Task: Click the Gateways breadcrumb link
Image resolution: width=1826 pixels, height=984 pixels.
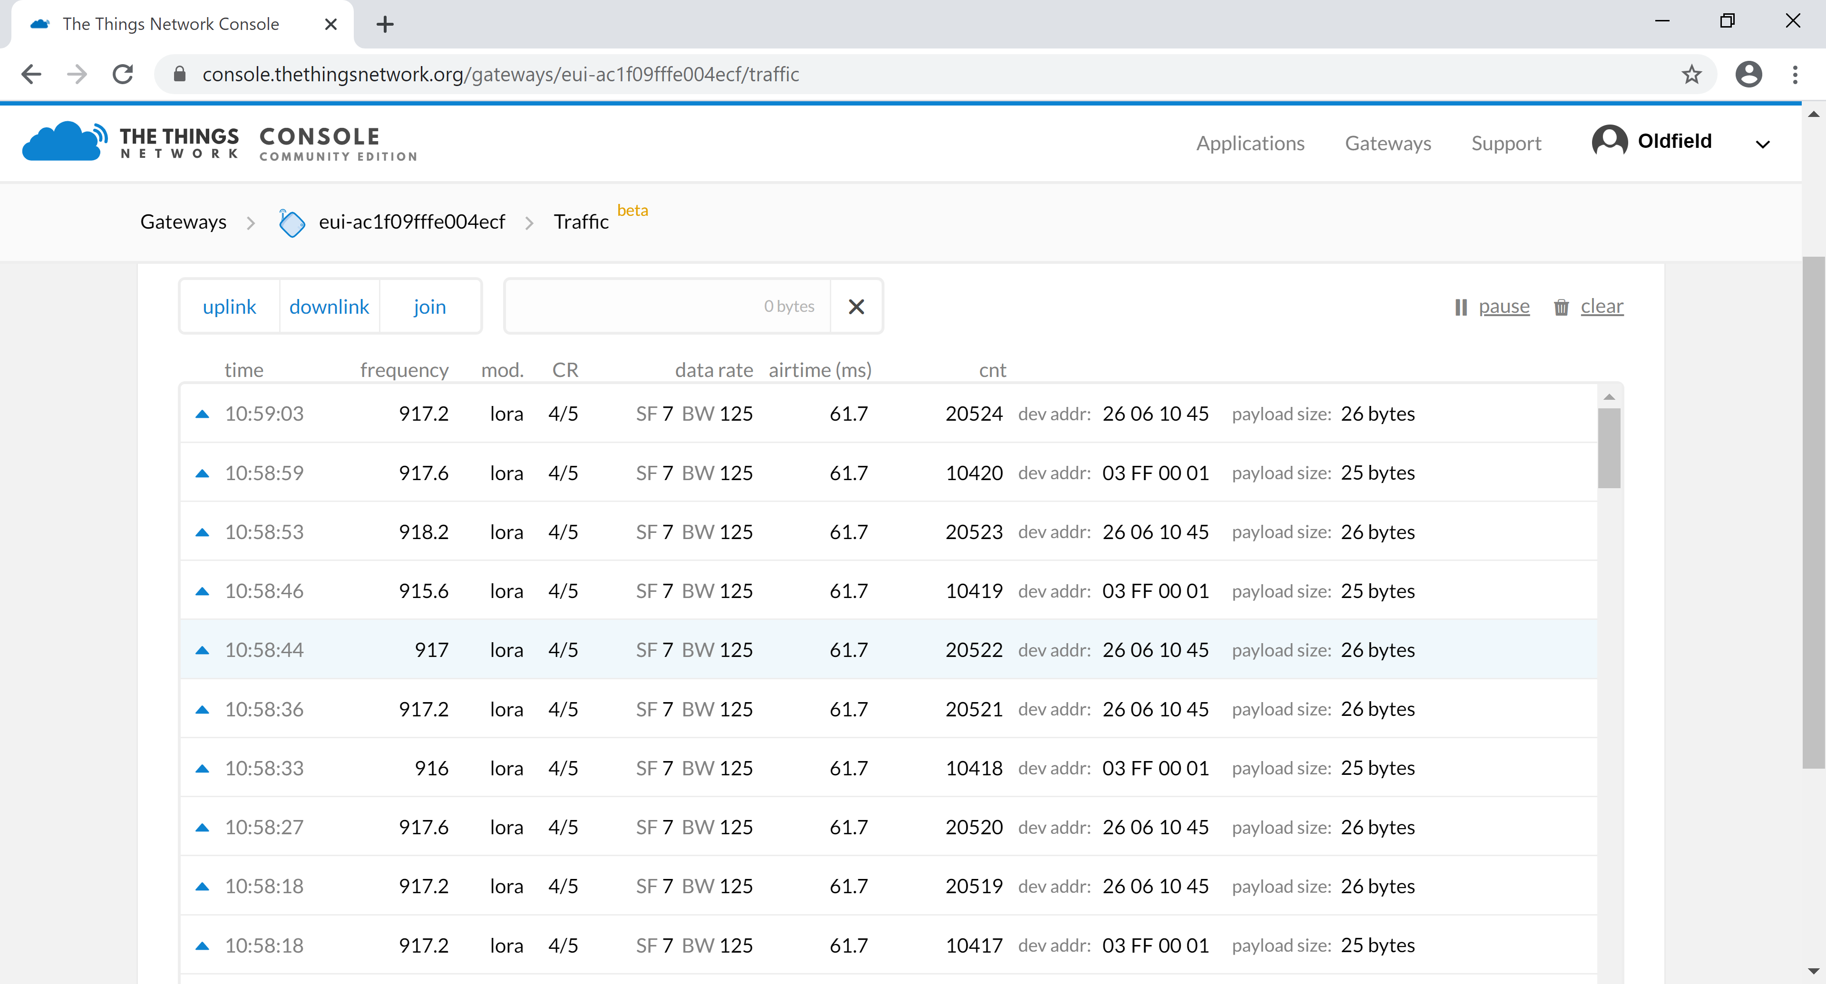Action: tap(183, 222)
